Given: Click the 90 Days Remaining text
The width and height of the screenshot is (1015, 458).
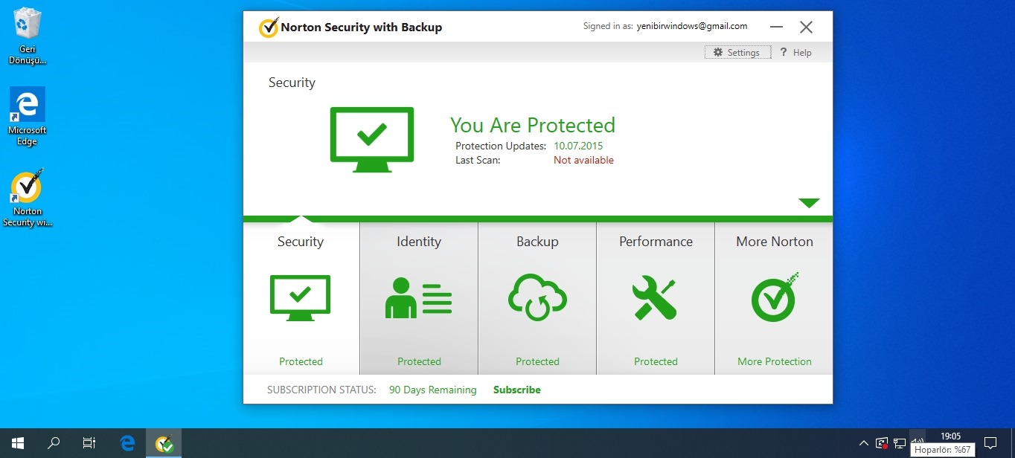Looking at the screenshot, I should (432, 390).
